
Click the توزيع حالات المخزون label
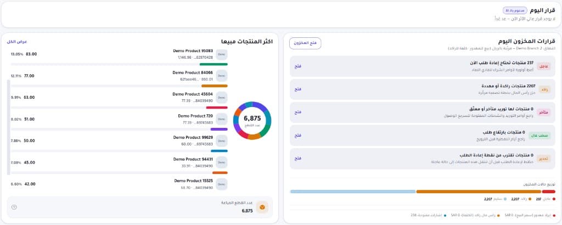point(539,184)
